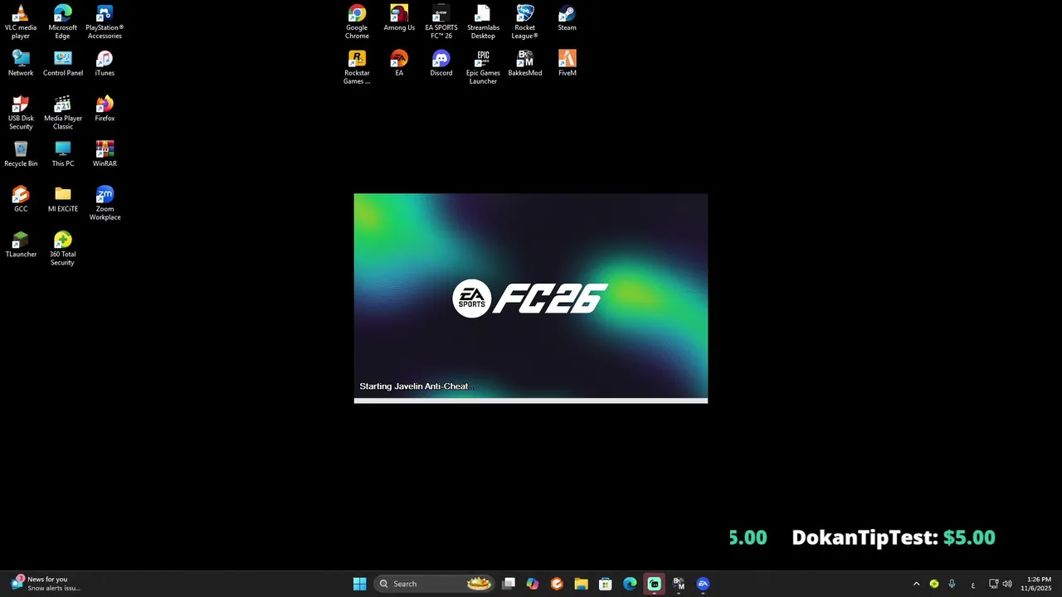Select BakkesMod desktop icon
Screen dimensions: 1062x597
click(525, 63)
